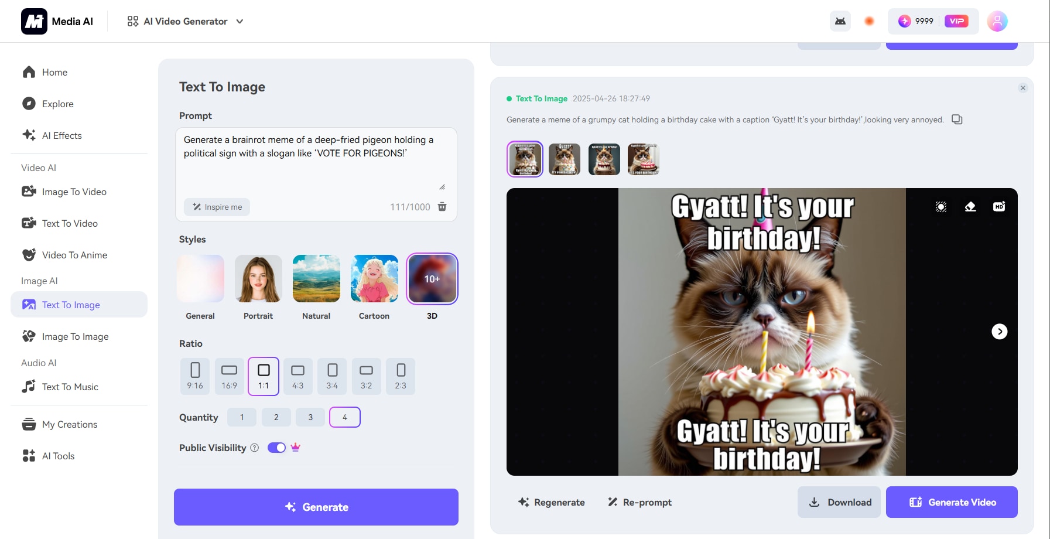Select Video To Anime in the sidebar
This screenshot has height=539, width=1050.
point(74,255)
